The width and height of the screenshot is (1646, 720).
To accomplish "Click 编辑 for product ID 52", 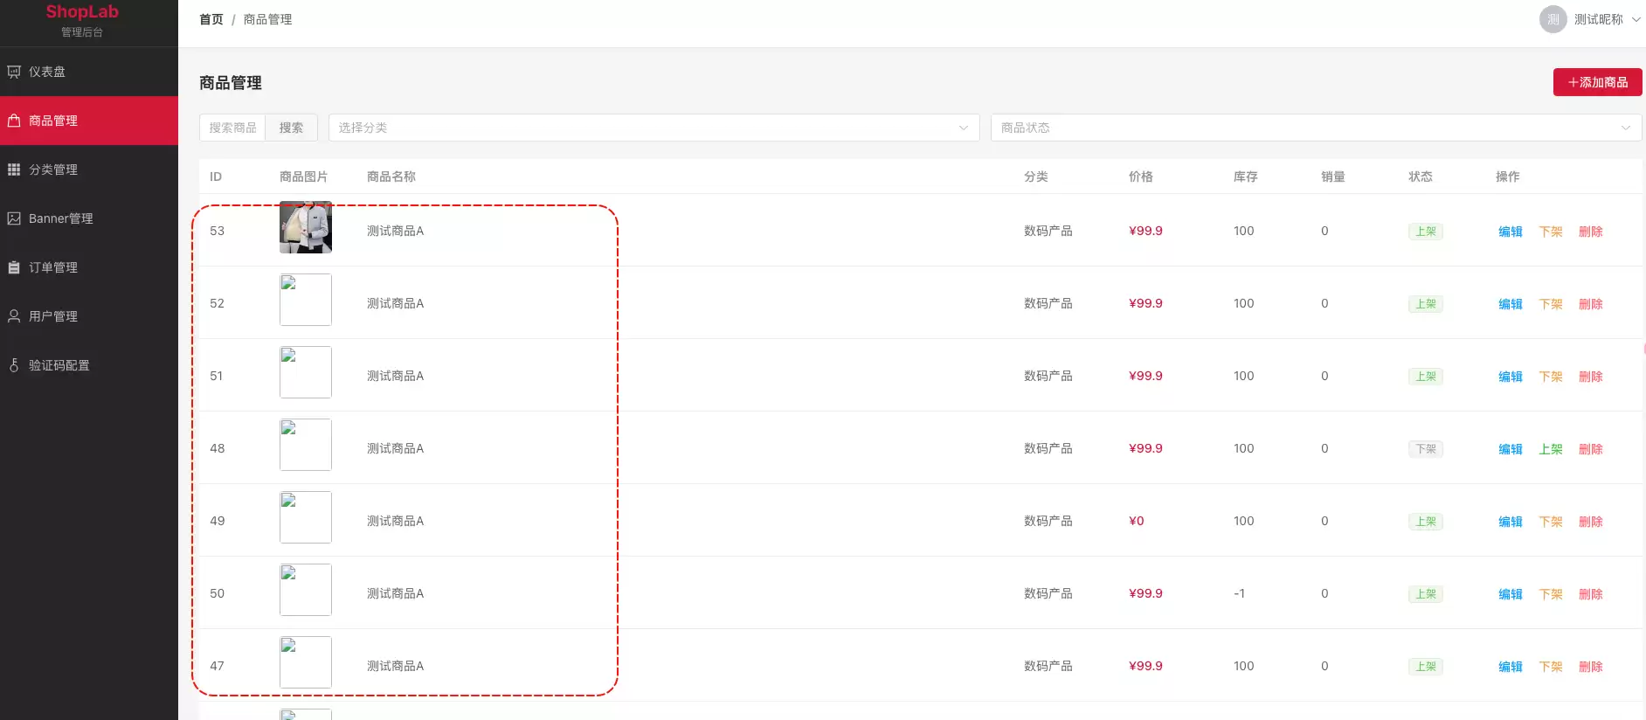I will 1511,304.
